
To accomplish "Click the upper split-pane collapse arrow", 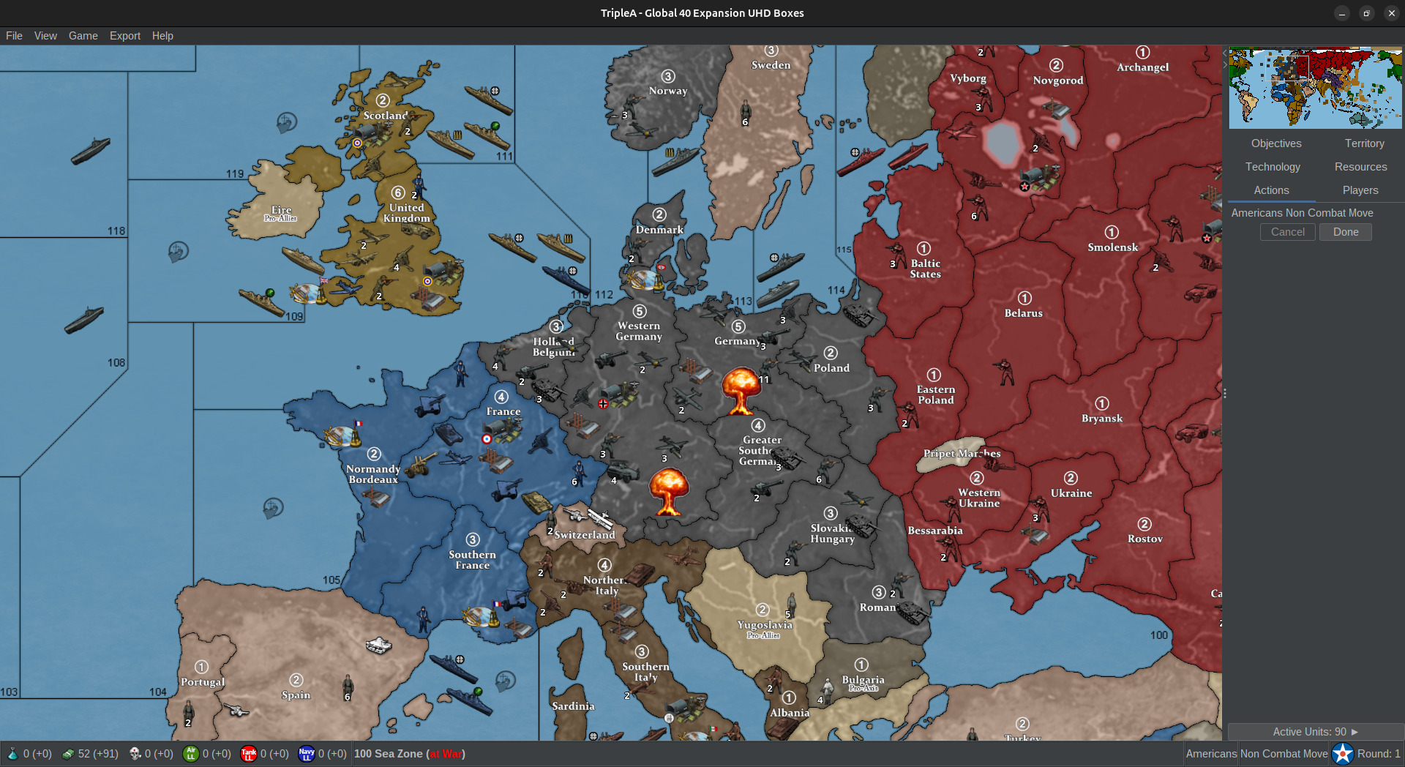I will 1225,53.
